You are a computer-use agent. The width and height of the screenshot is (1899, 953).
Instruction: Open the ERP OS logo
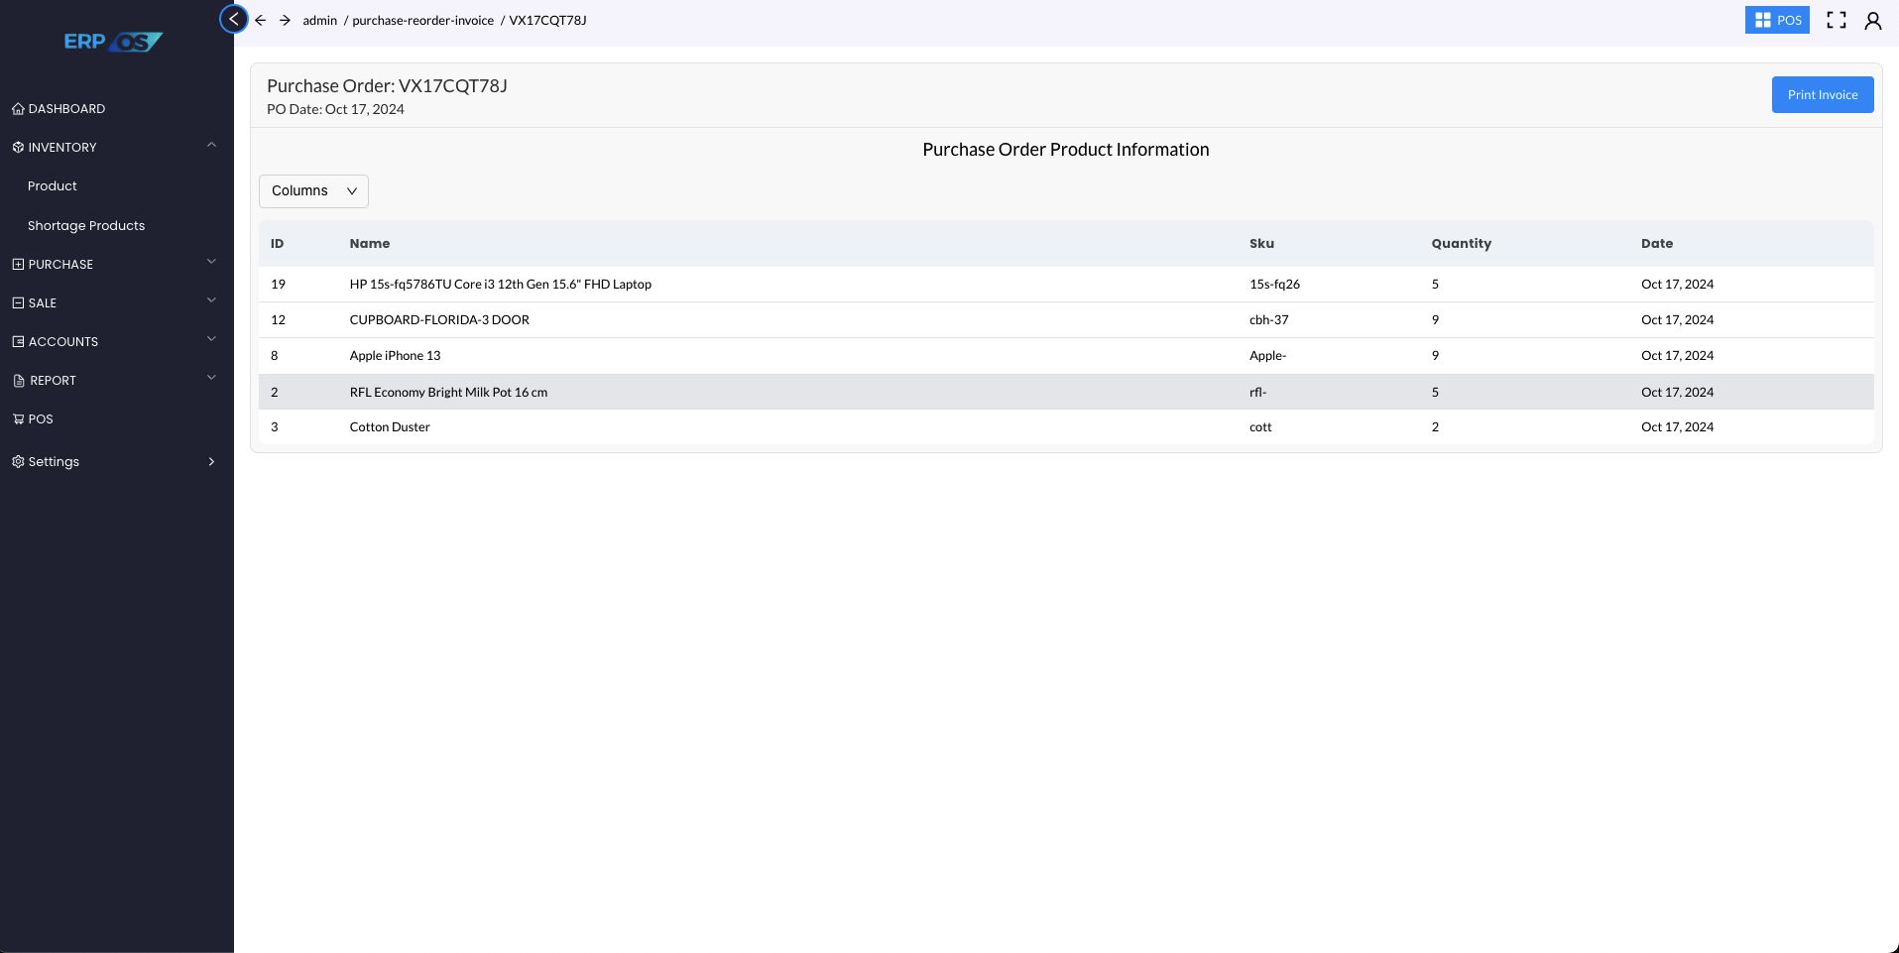coord(113,42)
